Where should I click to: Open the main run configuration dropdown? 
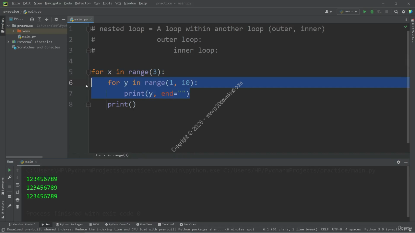(x=349, y=12)
